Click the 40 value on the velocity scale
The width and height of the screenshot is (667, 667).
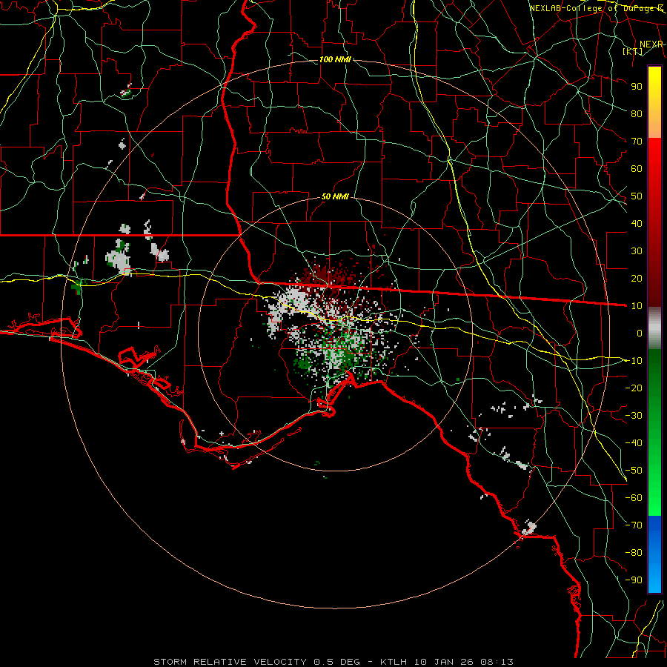click(637, 224)
